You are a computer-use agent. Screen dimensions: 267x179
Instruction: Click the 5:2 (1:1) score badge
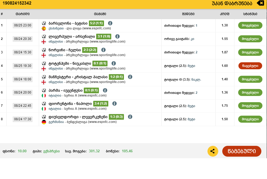point(96,23)
